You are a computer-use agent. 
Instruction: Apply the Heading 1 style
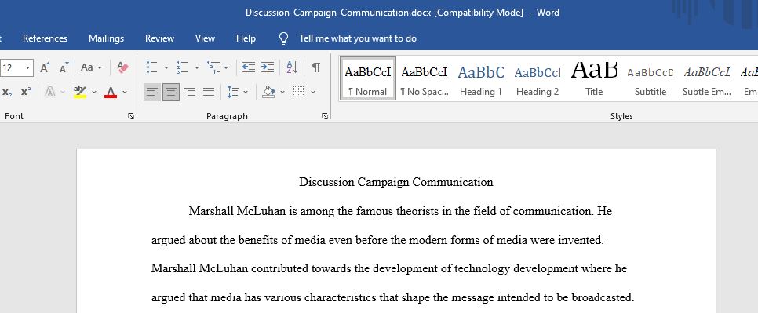[x=481, y=78]
